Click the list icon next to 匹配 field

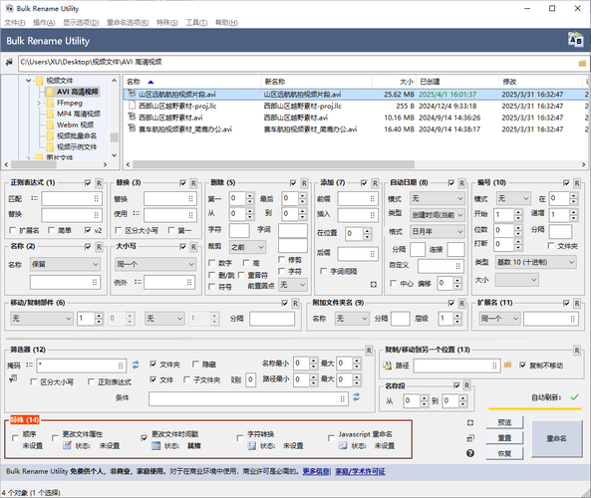click(x=34, y=198)
